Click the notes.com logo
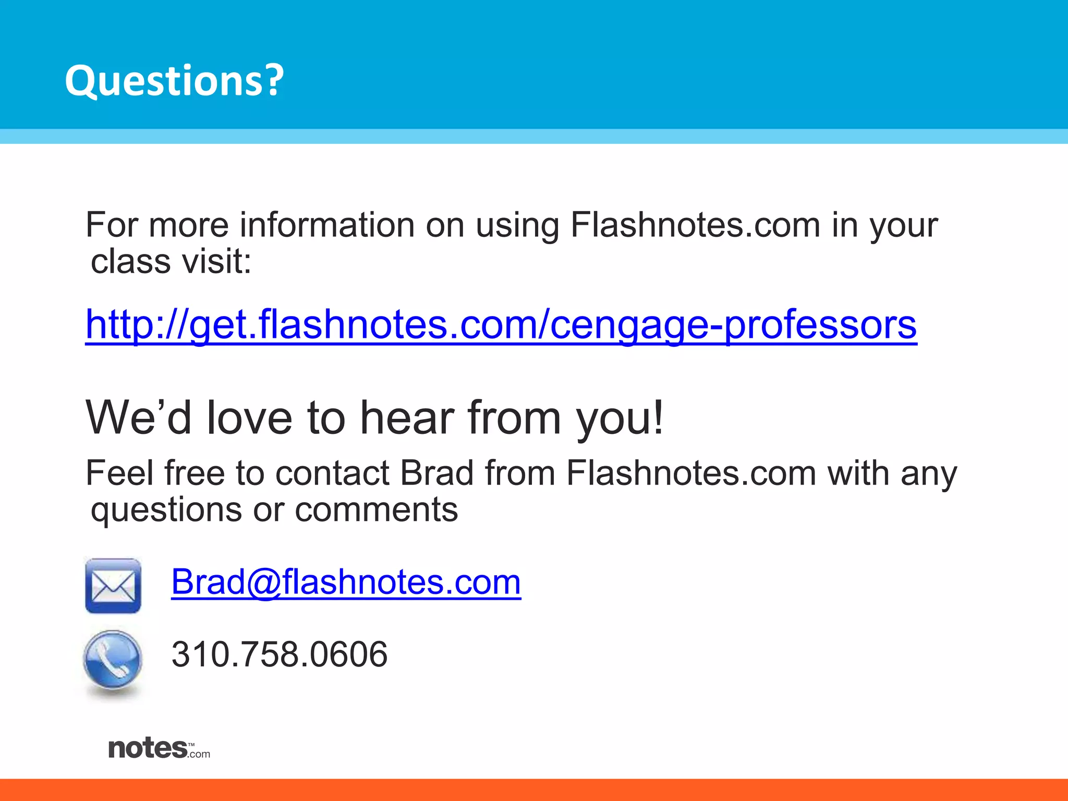Viewport: 1068px width, 801px height. pyautogui.click(x=159, y=749)
